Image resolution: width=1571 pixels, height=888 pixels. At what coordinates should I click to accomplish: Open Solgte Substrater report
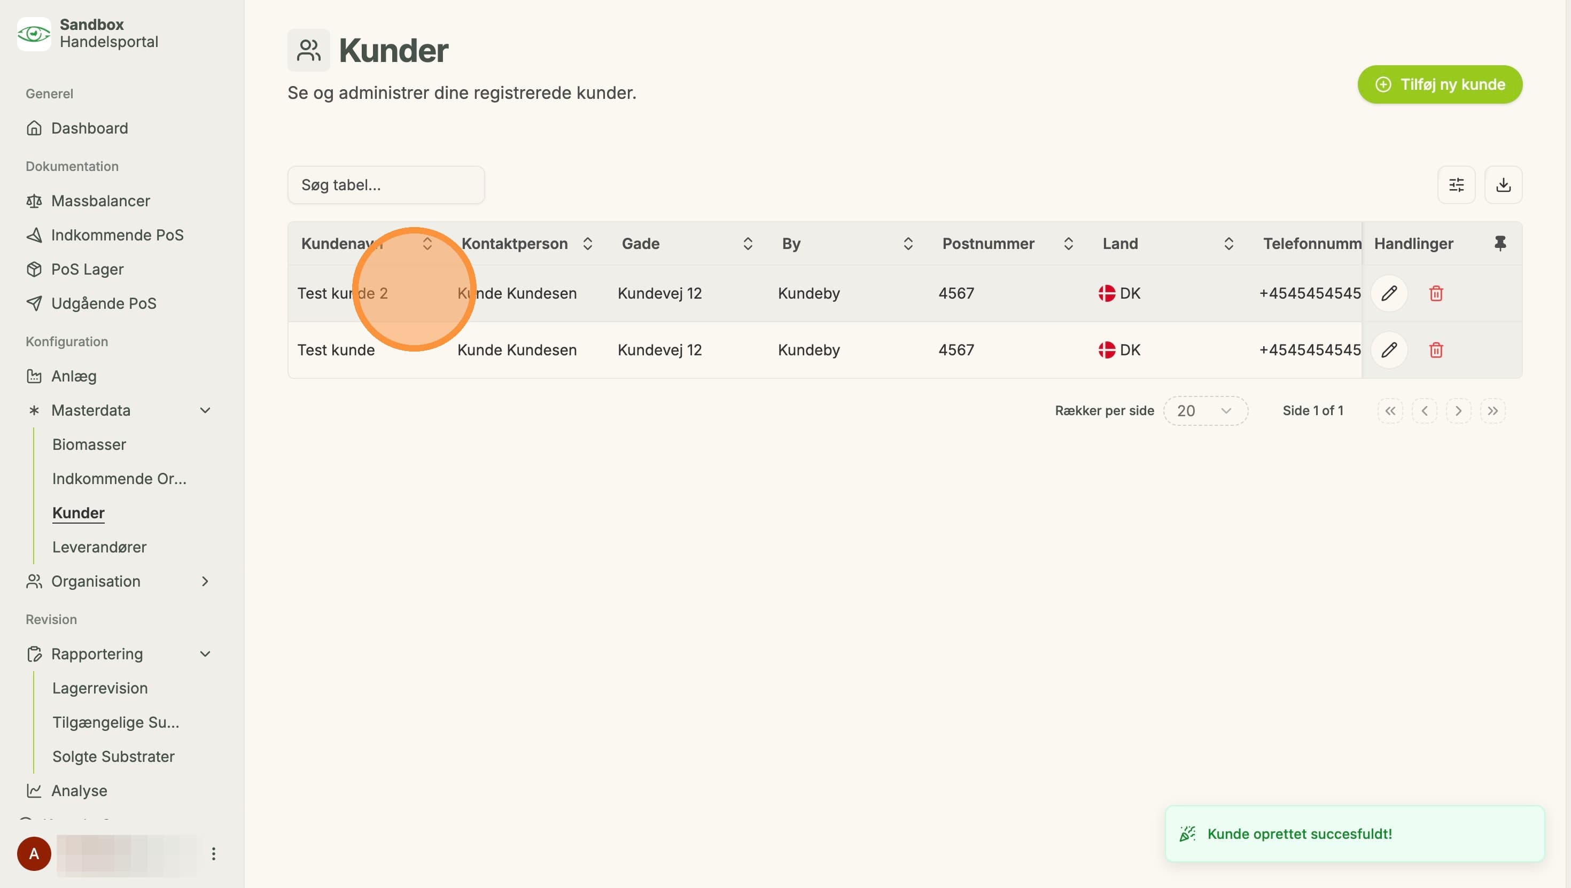pos(113,756)
